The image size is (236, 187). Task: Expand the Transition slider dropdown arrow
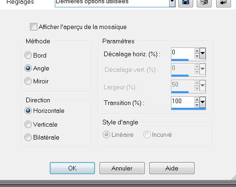[x=202, y=102]
